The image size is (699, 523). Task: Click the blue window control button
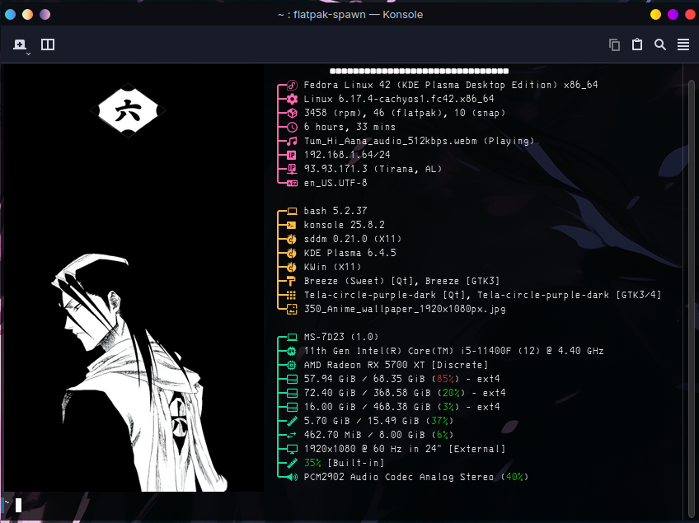click(x=10, y=15)
